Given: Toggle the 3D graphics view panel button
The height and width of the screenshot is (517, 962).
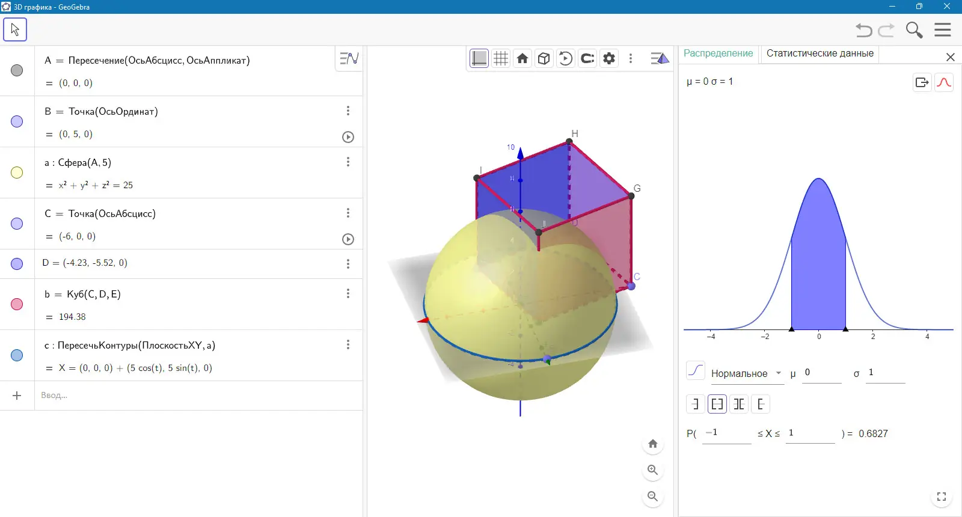Looking at the screenshot, I should 660,58.
